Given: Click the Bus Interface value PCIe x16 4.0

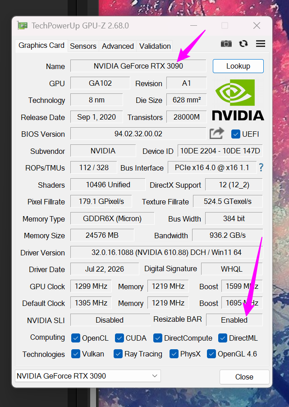Looking at the screenshot, I should coord(212,168).
